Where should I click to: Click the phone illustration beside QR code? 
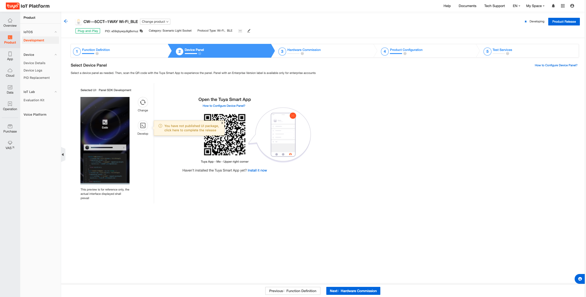[283, 134]
